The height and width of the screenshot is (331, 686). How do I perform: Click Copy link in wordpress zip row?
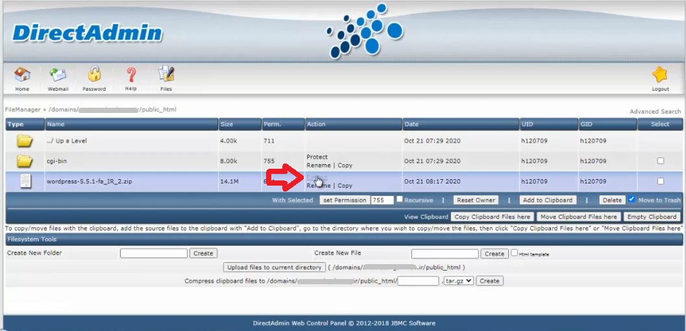click(x=345, y=186)
